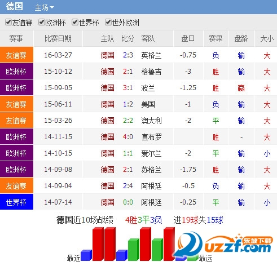This screenshot has height=266, width=277.
Task: Click score 2:4 on 14-09-04 row
Action: [x=128, y=186]
